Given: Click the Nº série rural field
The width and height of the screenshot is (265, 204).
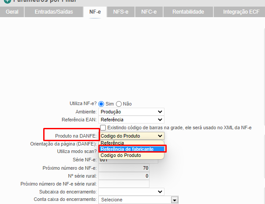Looking at the screenshot, I should [124, 176].
